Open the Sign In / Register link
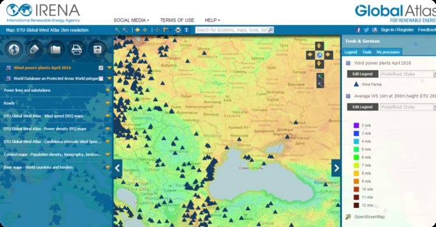436x227 pixels. [x=397, y=30]
